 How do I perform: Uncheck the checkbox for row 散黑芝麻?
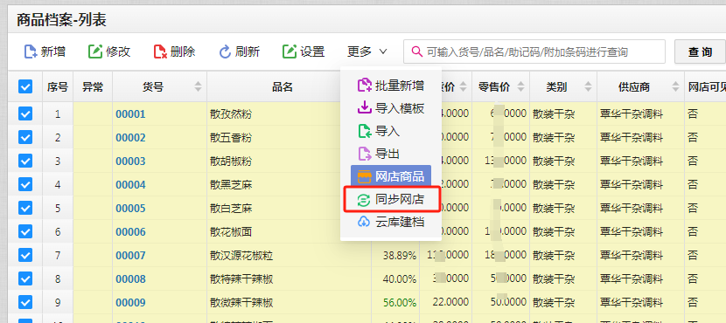click(25, 184)
